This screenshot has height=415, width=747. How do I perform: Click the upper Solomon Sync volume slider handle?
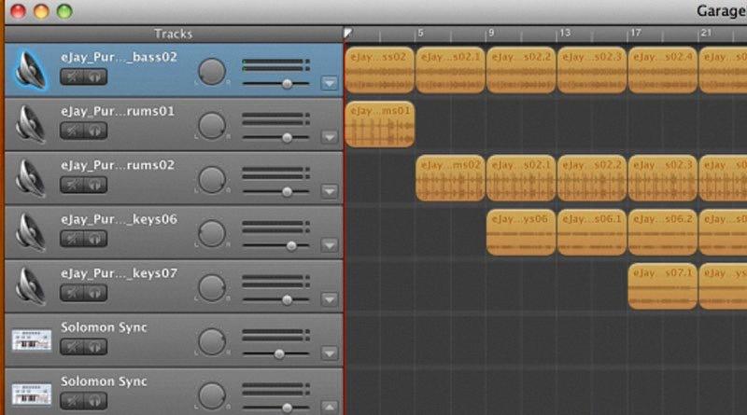279,353
